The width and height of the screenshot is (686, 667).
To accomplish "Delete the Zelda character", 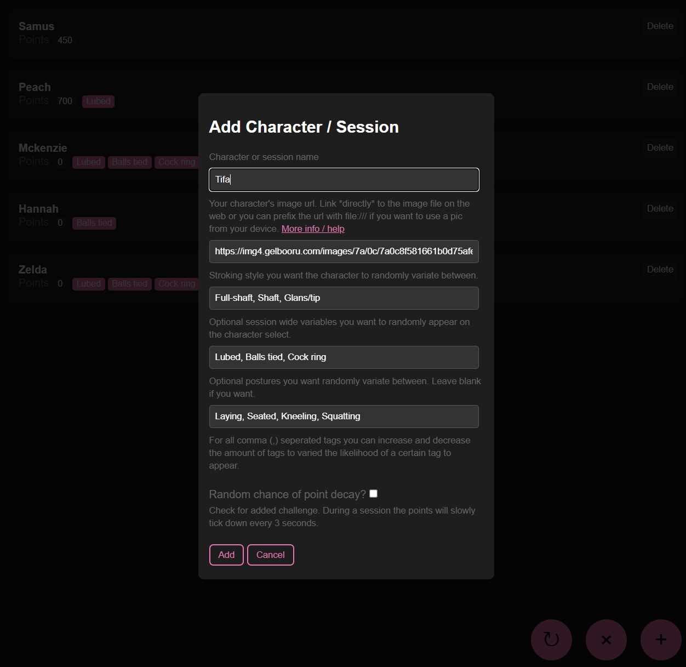I will pos(660,269).
